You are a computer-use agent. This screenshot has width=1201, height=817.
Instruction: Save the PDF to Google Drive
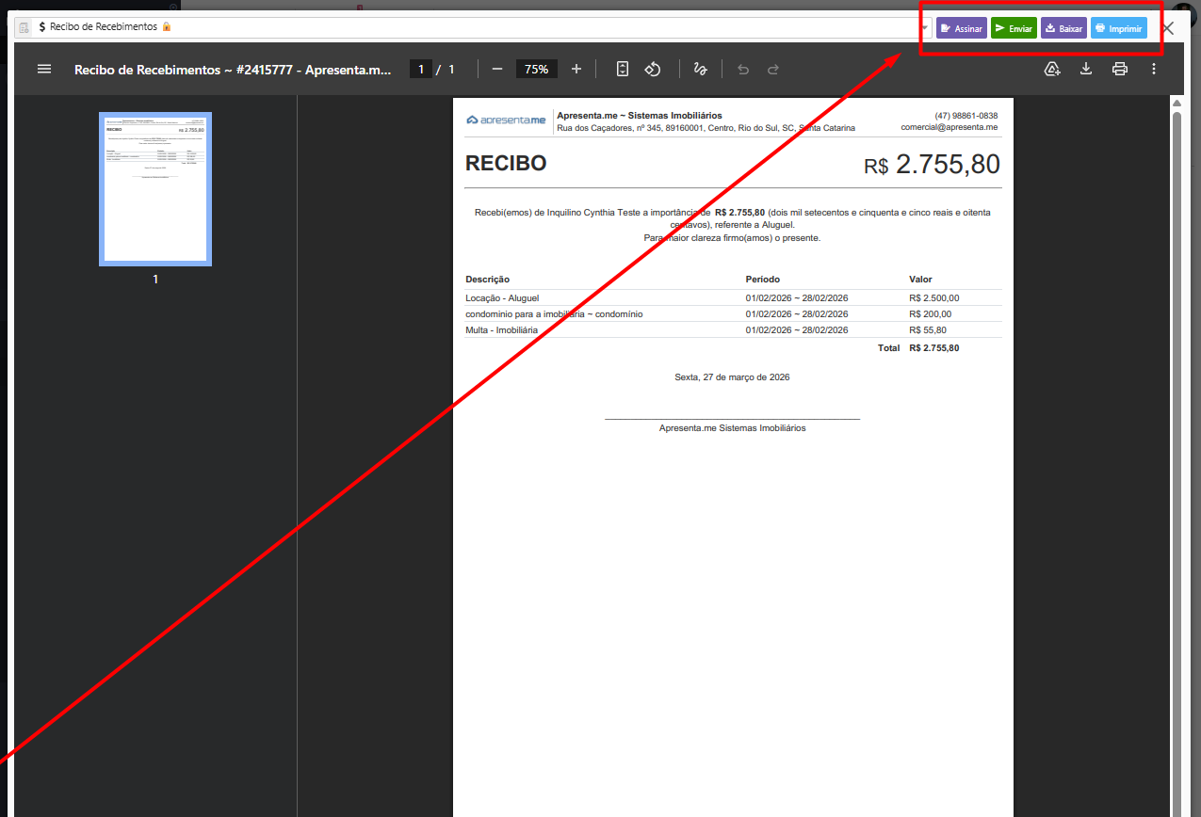[1053, 69]
